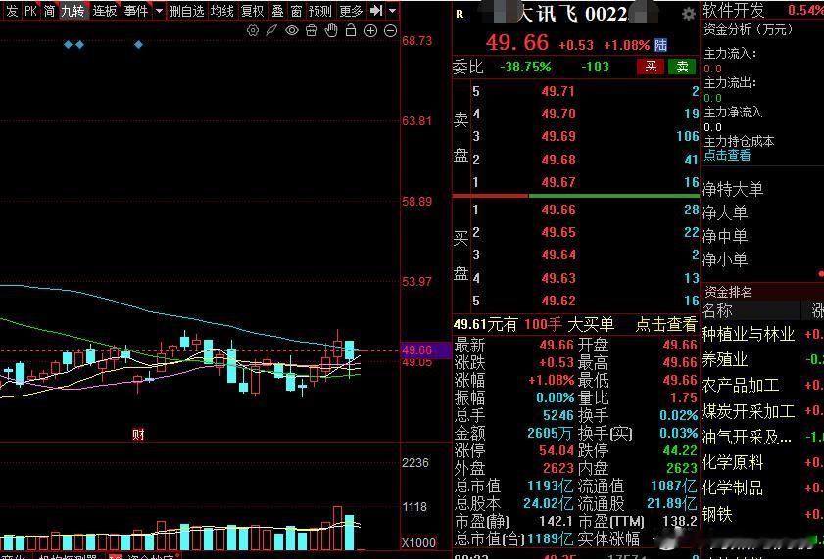Click 叠 overlay stock button
The image size is (824, 559).
coord(277,11)
